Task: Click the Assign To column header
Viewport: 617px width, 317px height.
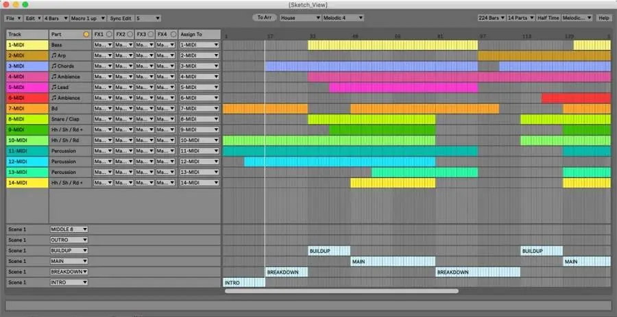Action: pos(199,34)
